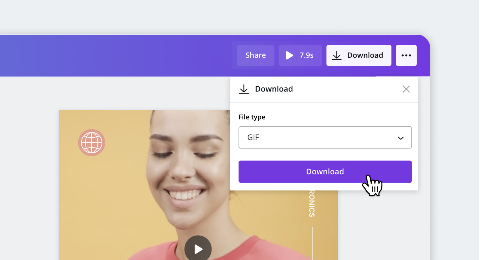
Task: Expand the GIF file type options
Action: tap(325, 138)
